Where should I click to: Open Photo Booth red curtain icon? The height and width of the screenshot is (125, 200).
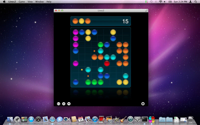102,119
